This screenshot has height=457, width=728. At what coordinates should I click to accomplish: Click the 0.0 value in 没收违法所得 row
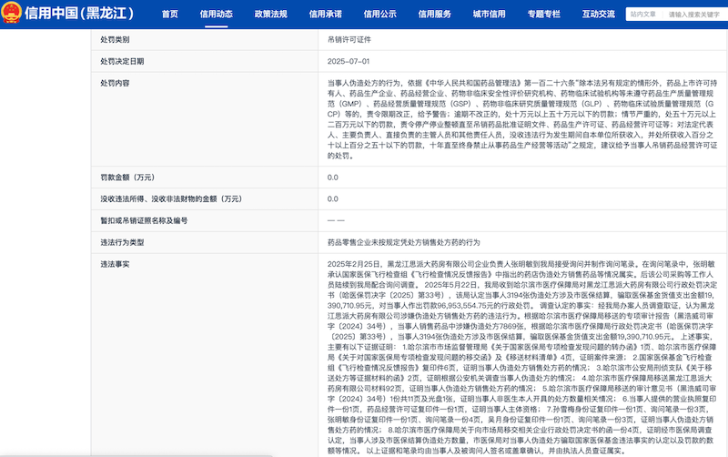(x=332, y=198)
